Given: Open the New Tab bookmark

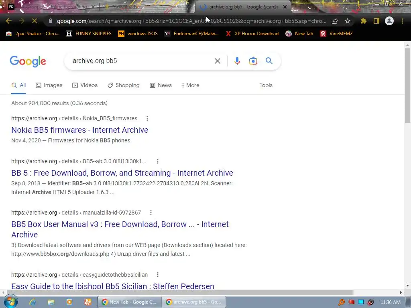Looking at the screenshot, I should click(x=299, y=34).
